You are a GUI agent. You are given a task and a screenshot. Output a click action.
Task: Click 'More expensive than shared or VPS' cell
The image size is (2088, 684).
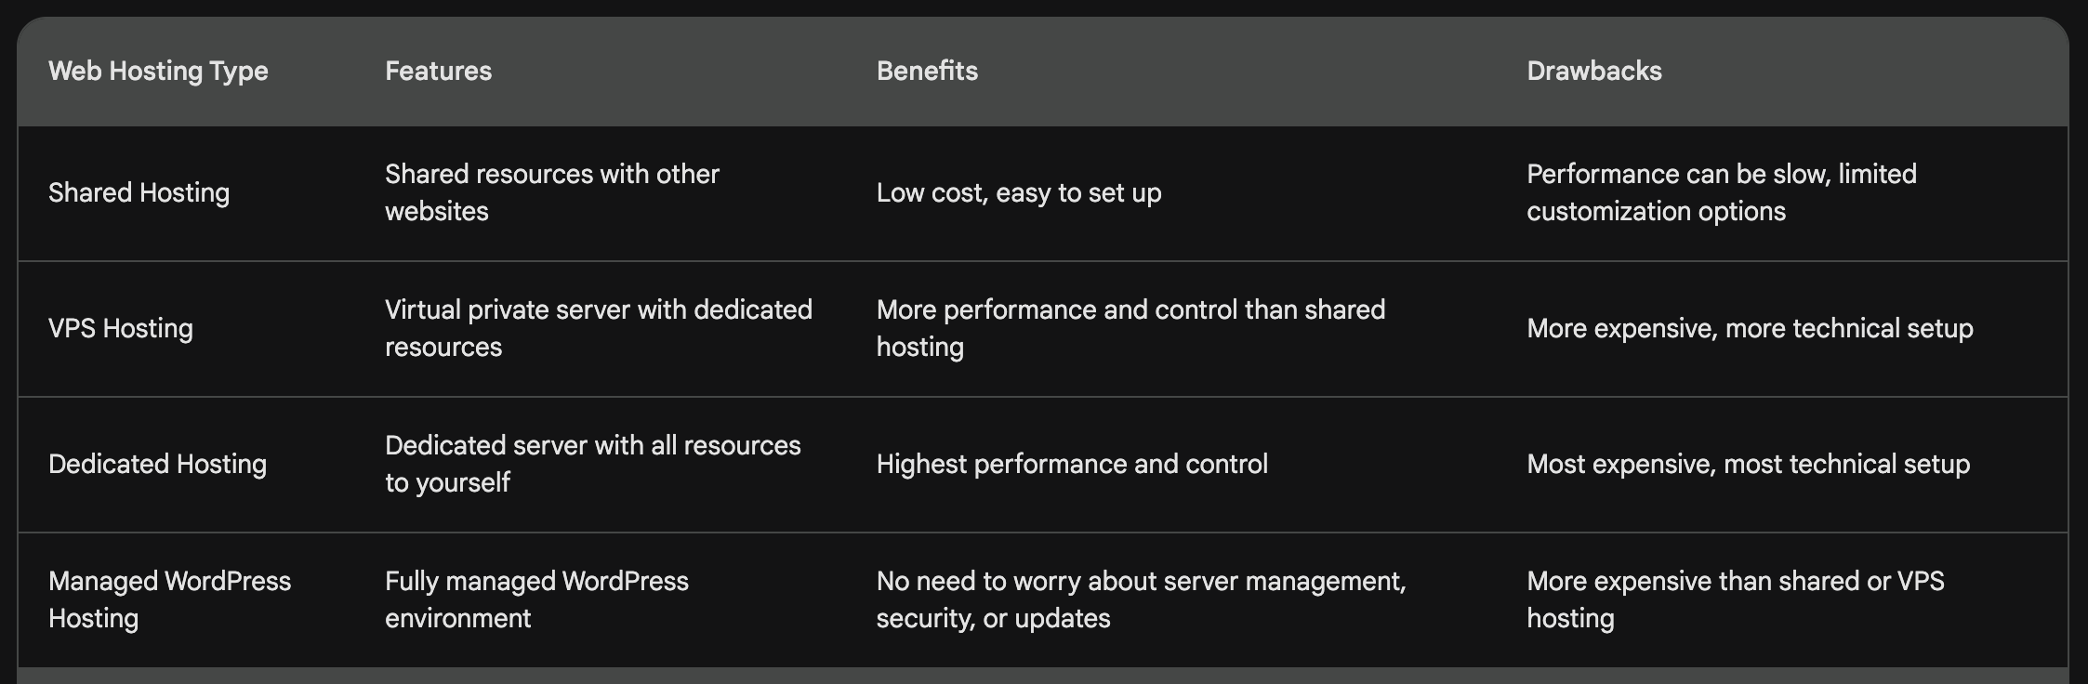coord(1736,600)
